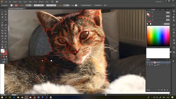Switch to the Symbols panel tab

[163, 10]
